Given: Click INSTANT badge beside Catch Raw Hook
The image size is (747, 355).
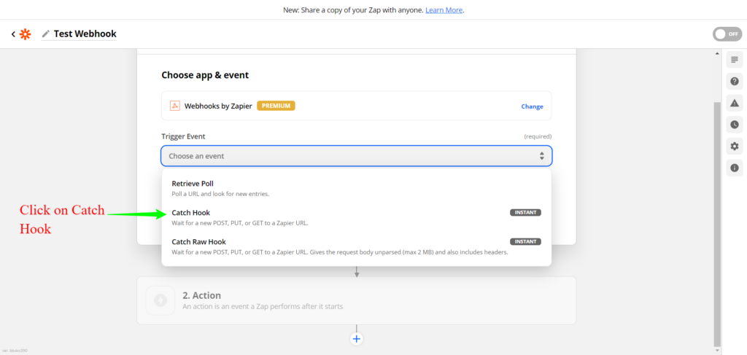Looking at the screenshot, I should coord(525,242).
